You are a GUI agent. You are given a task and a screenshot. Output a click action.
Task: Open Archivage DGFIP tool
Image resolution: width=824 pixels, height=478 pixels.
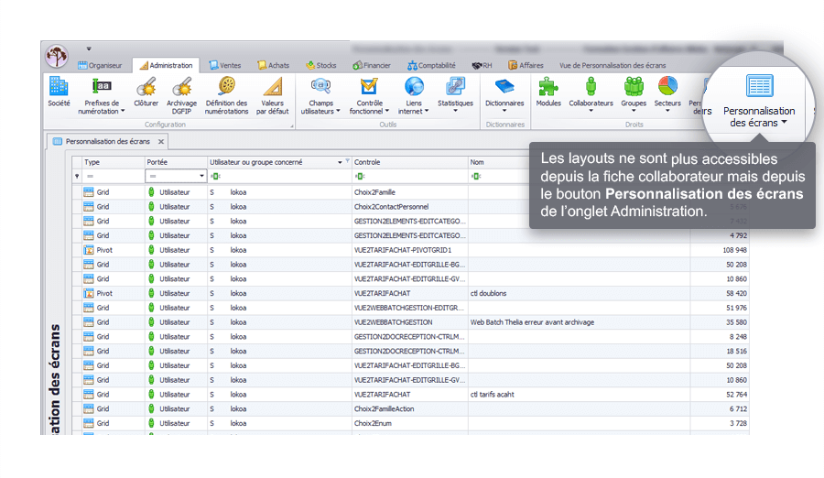(x=181, y=92)
